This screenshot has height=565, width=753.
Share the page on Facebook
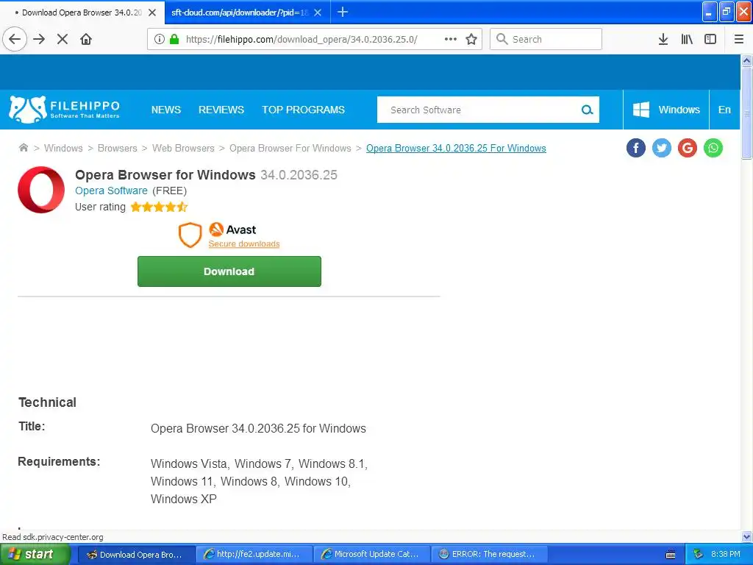[x=636, y=148]
